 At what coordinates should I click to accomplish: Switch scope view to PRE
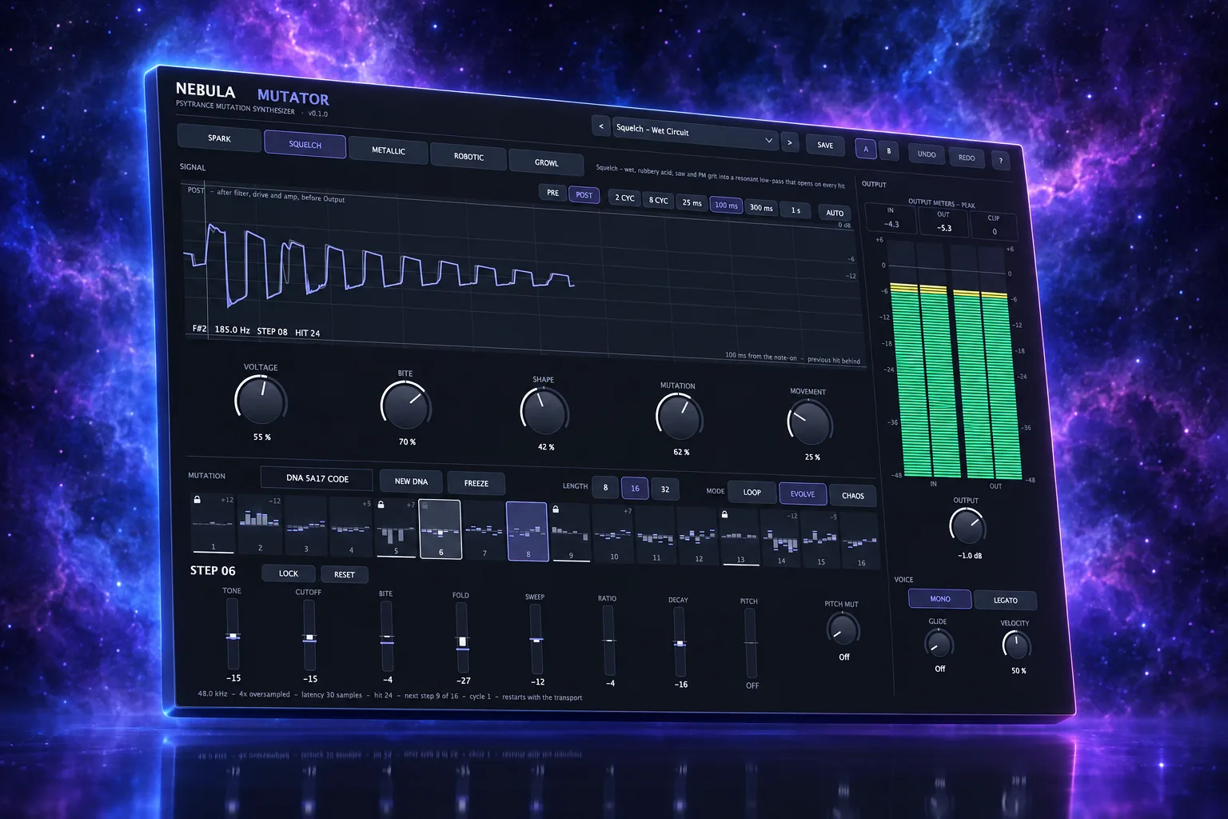[x=553, y=193]
